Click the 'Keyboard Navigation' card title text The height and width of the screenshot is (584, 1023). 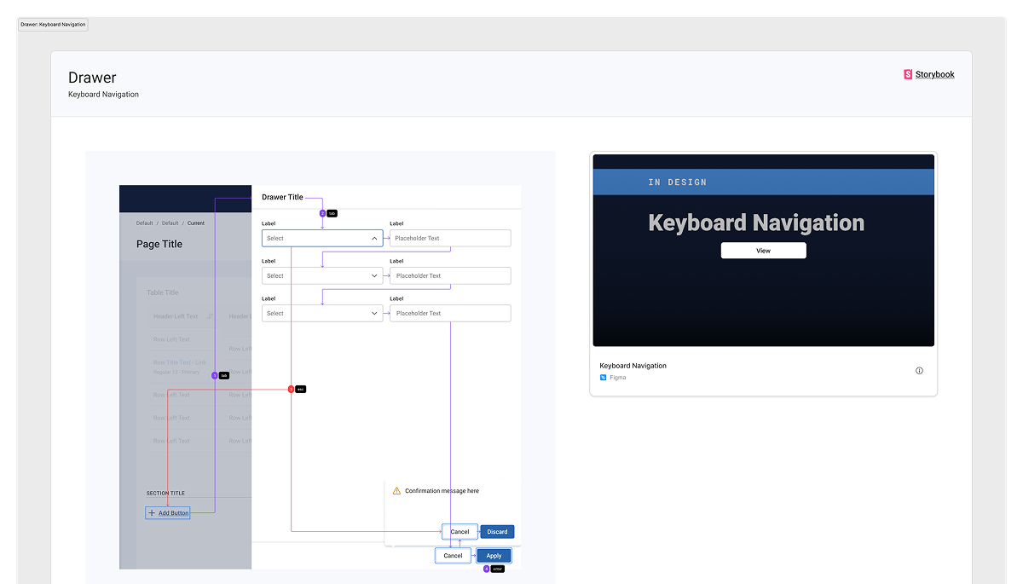(633, 366)
